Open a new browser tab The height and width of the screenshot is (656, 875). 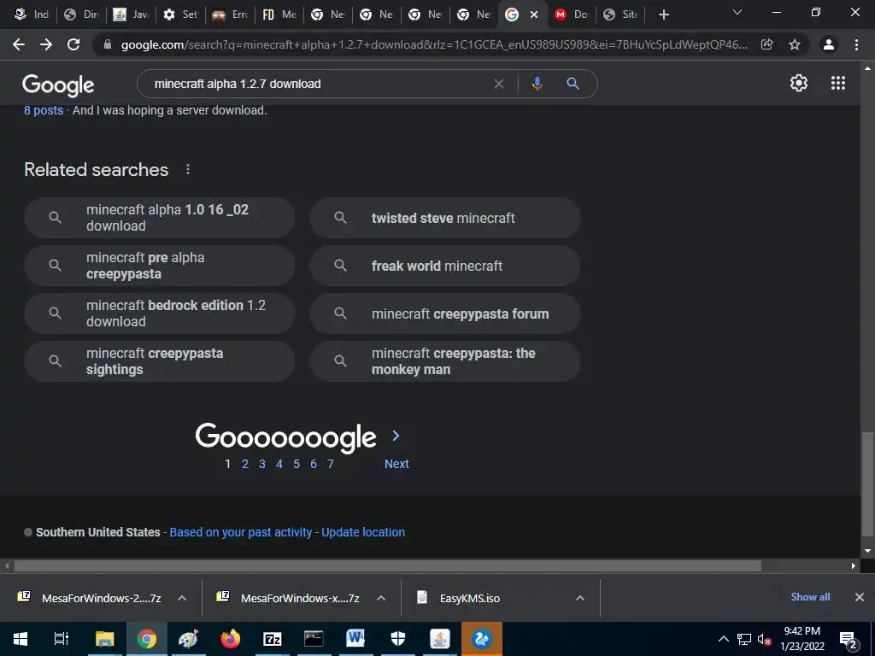[x=663, y=15]
